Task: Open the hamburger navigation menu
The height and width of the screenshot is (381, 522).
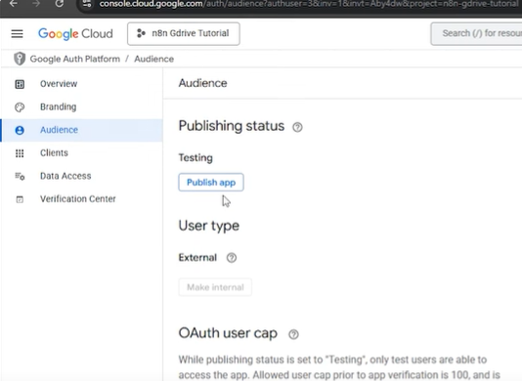Action: tap(17, 33)
